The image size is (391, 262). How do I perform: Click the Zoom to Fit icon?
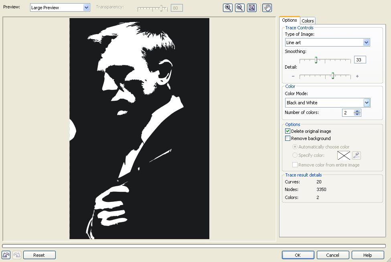click(251, 8)
